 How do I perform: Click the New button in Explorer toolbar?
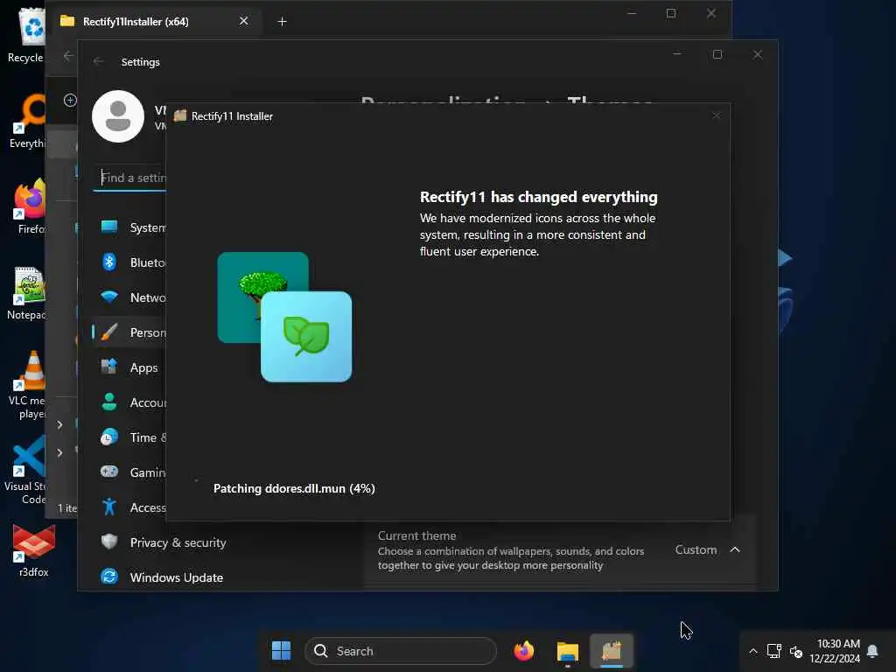point(70,100)
